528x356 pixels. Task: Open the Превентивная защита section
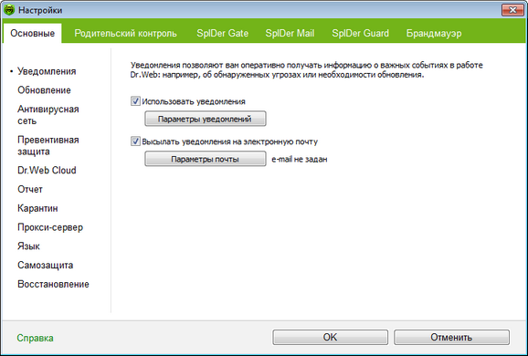[x=48, y=145]
